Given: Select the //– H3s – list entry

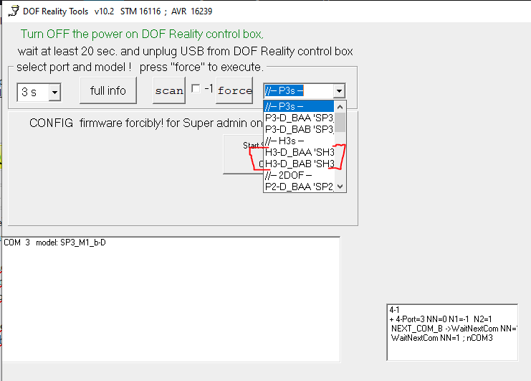Looking at the screenshot, I should click(x=299, y=141).
